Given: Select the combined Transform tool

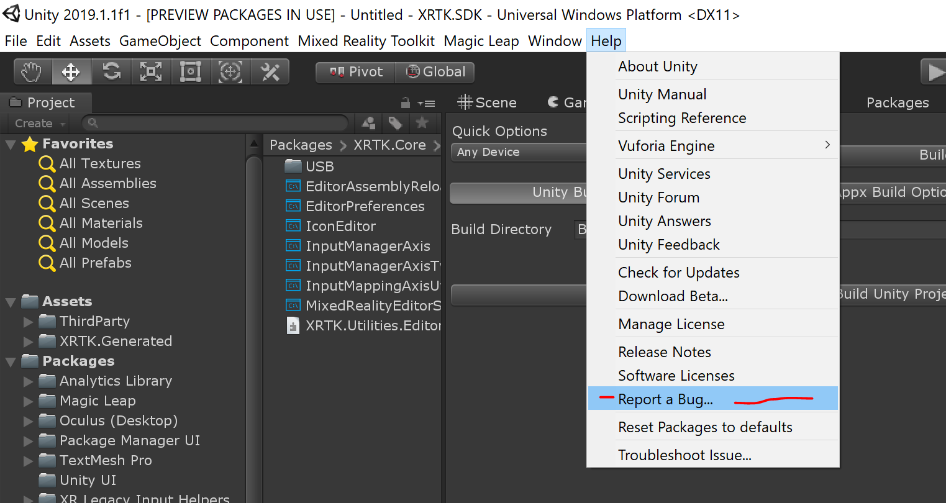Looking at the screenshot, I should (x=230, y=72).
